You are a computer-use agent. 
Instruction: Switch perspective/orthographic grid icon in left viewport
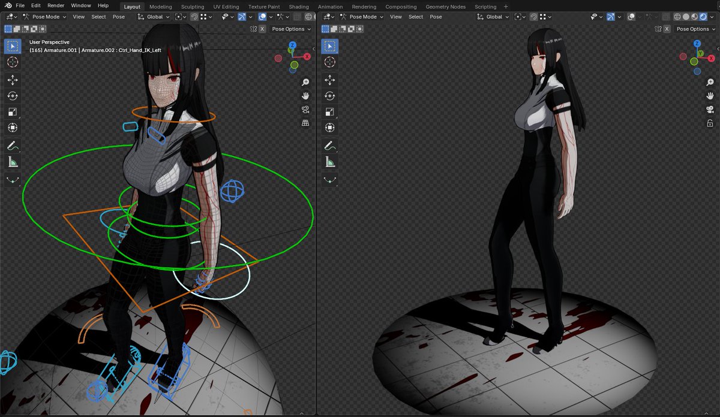(x=305, y=123)
